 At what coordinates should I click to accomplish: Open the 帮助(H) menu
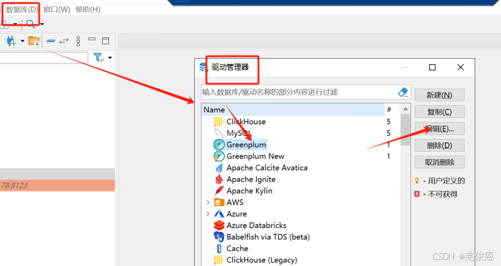[x=88, y=10]
